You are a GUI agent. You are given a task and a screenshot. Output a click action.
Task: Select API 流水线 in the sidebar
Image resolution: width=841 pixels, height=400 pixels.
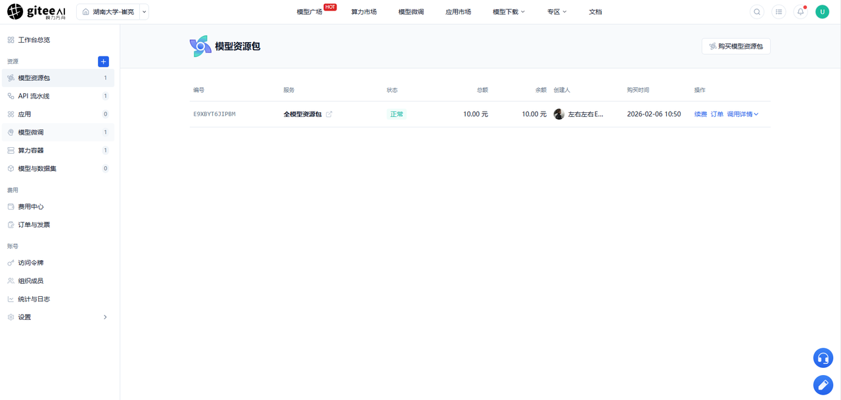point(58,96)
